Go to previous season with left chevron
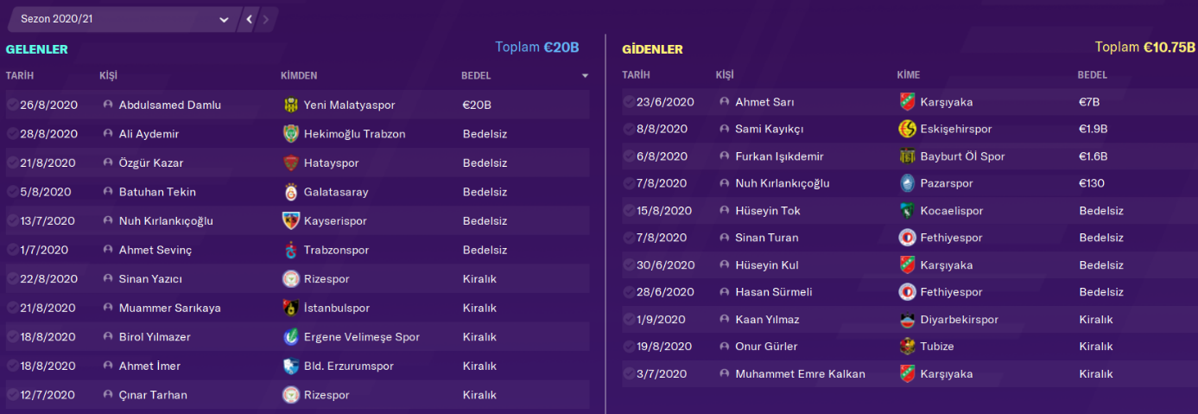 click(x=249, y=19)
